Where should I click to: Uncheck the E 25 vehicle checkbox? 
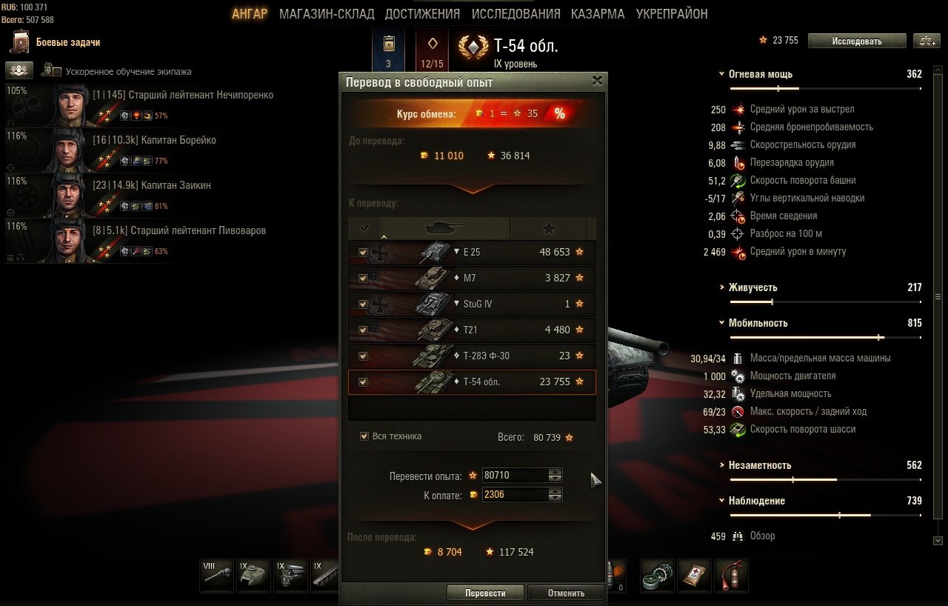pos(363,253)
